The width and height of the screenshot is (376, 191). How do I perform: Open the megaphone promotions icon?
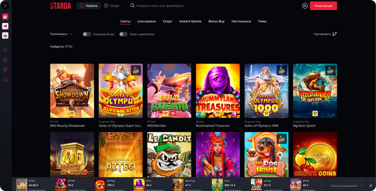(x=5, y=26)
